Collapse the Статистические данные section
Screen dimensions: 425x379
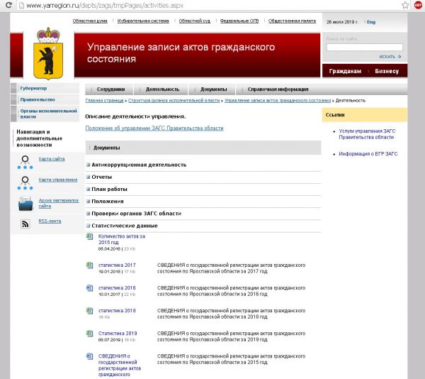click(x=89, y=226)
